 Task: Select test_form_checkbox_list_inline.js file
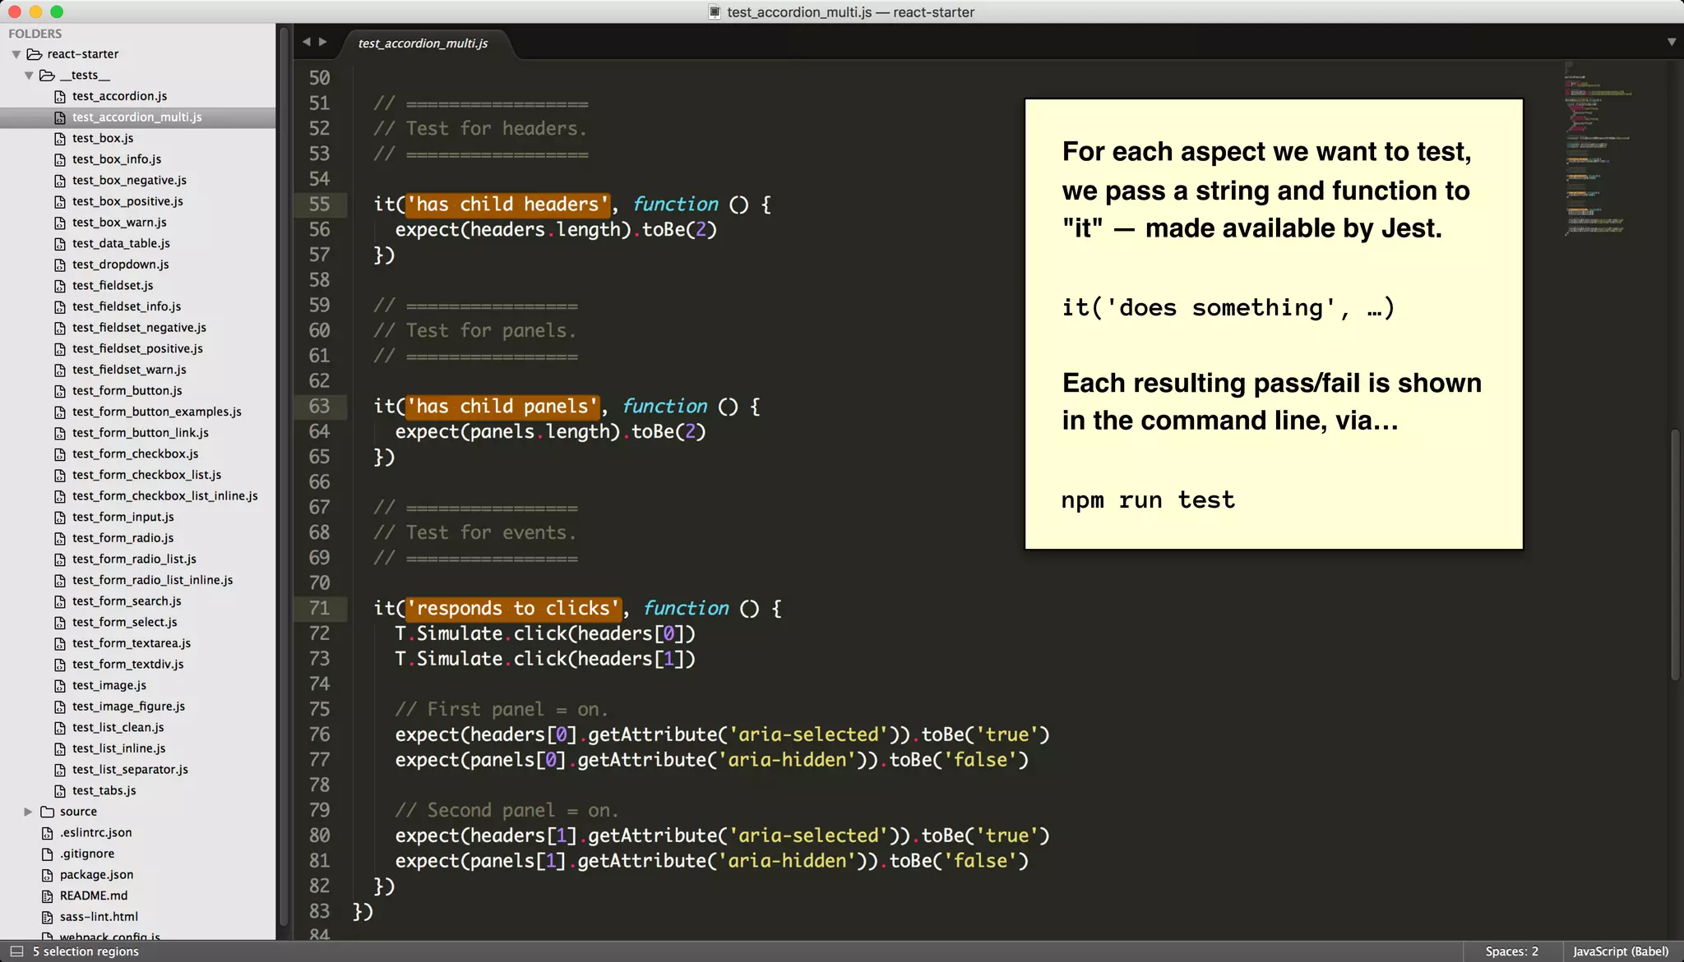(164, 496)
